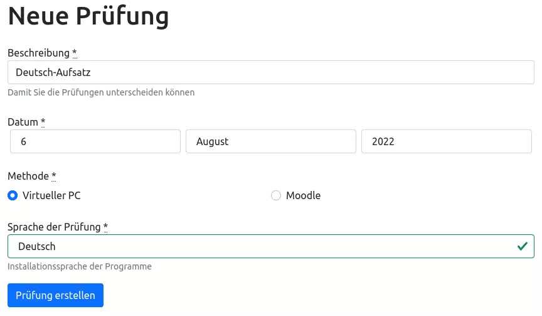
Task: Click the Installationssprache der Programme hint
Action: [x=80, y=266]
